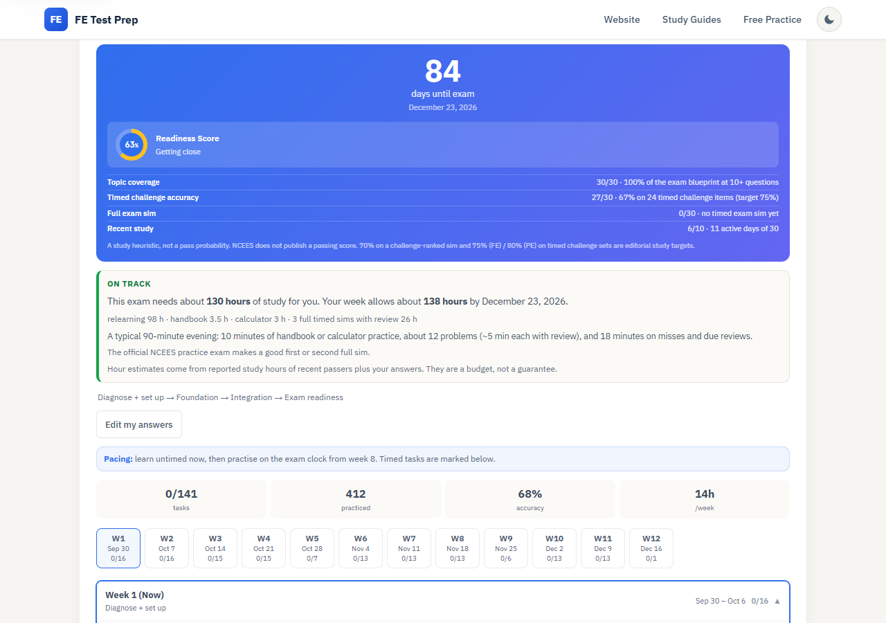The width and height of the screenshot is (886, 623).
Task: Select the W5 Oct 28 week tab
Action: tap(312, 548)
